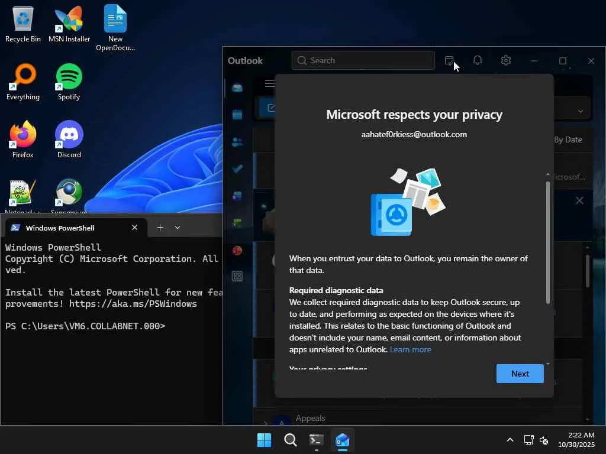Open the network status tray icon
Viewport: 606px width, 454px height.
pos(528,440)
